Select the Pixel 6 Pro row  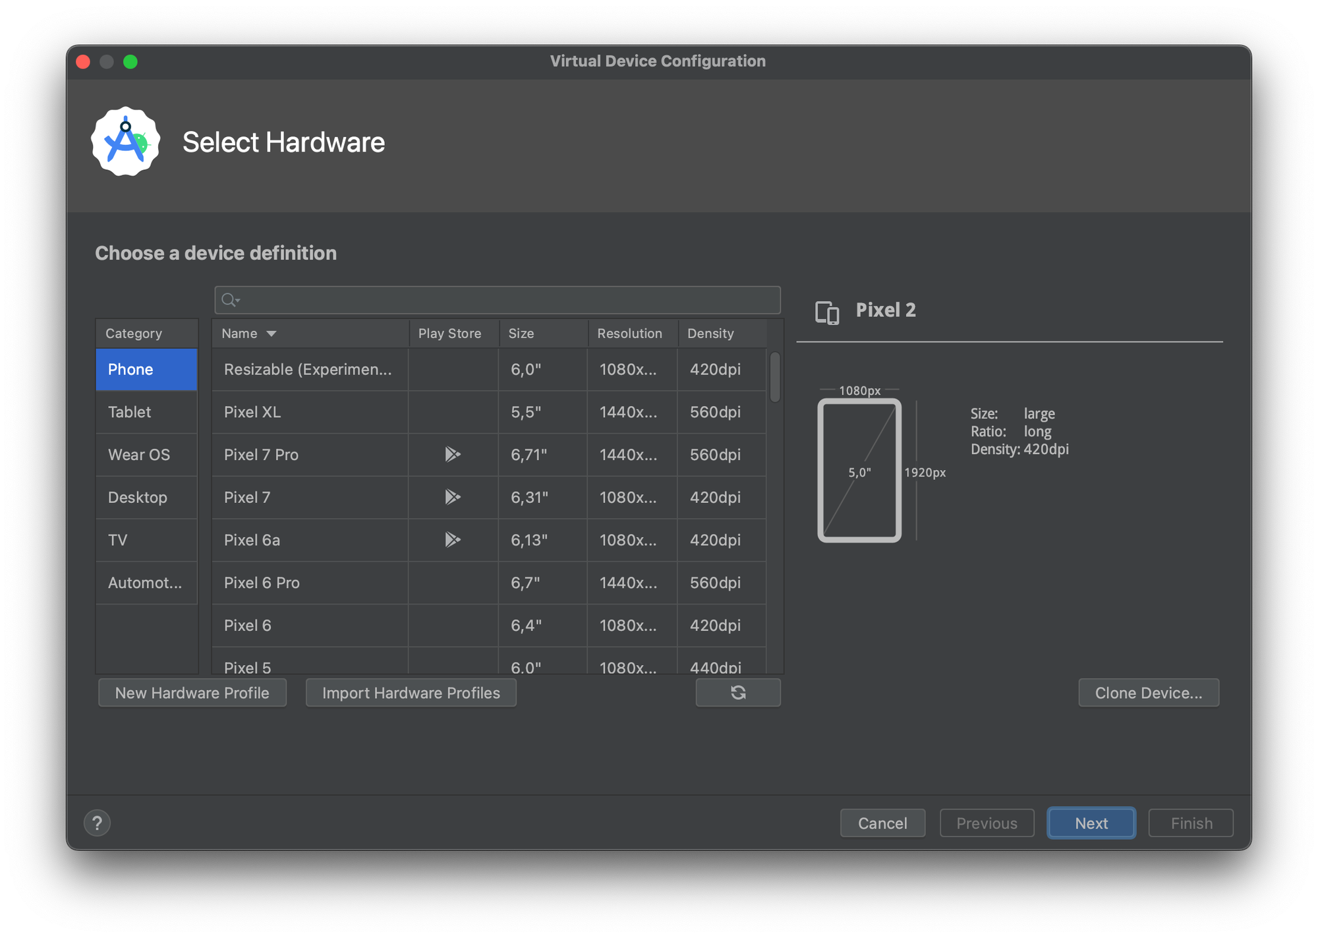point(310,583)
